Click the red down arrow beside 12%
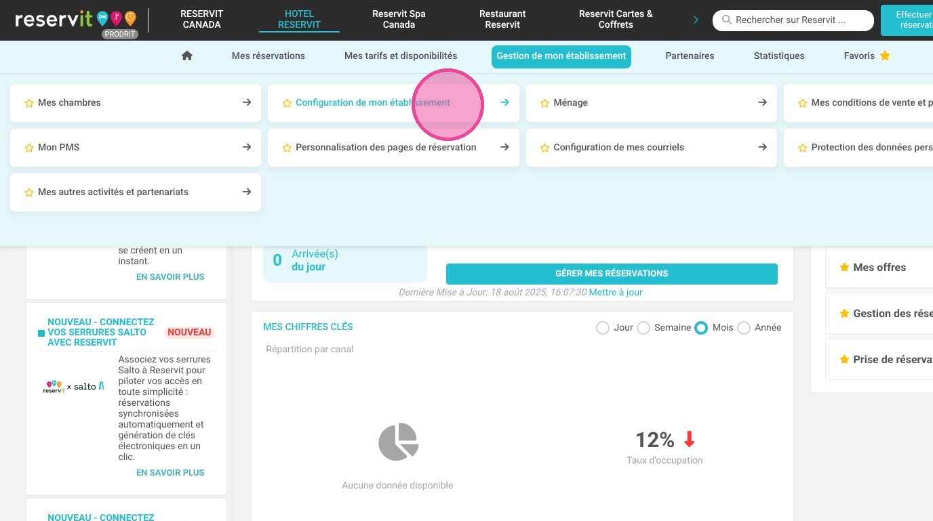933x521 pixels. (689, 440)
